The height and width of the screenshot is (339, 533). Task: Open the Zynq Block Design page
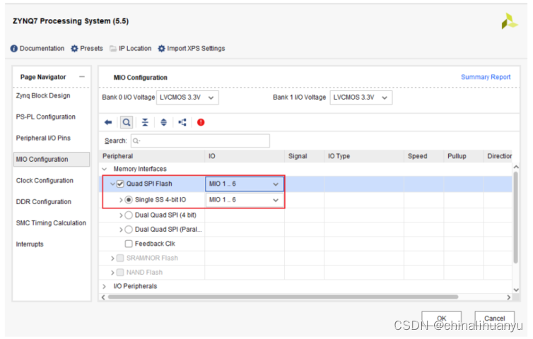[43, 96]
